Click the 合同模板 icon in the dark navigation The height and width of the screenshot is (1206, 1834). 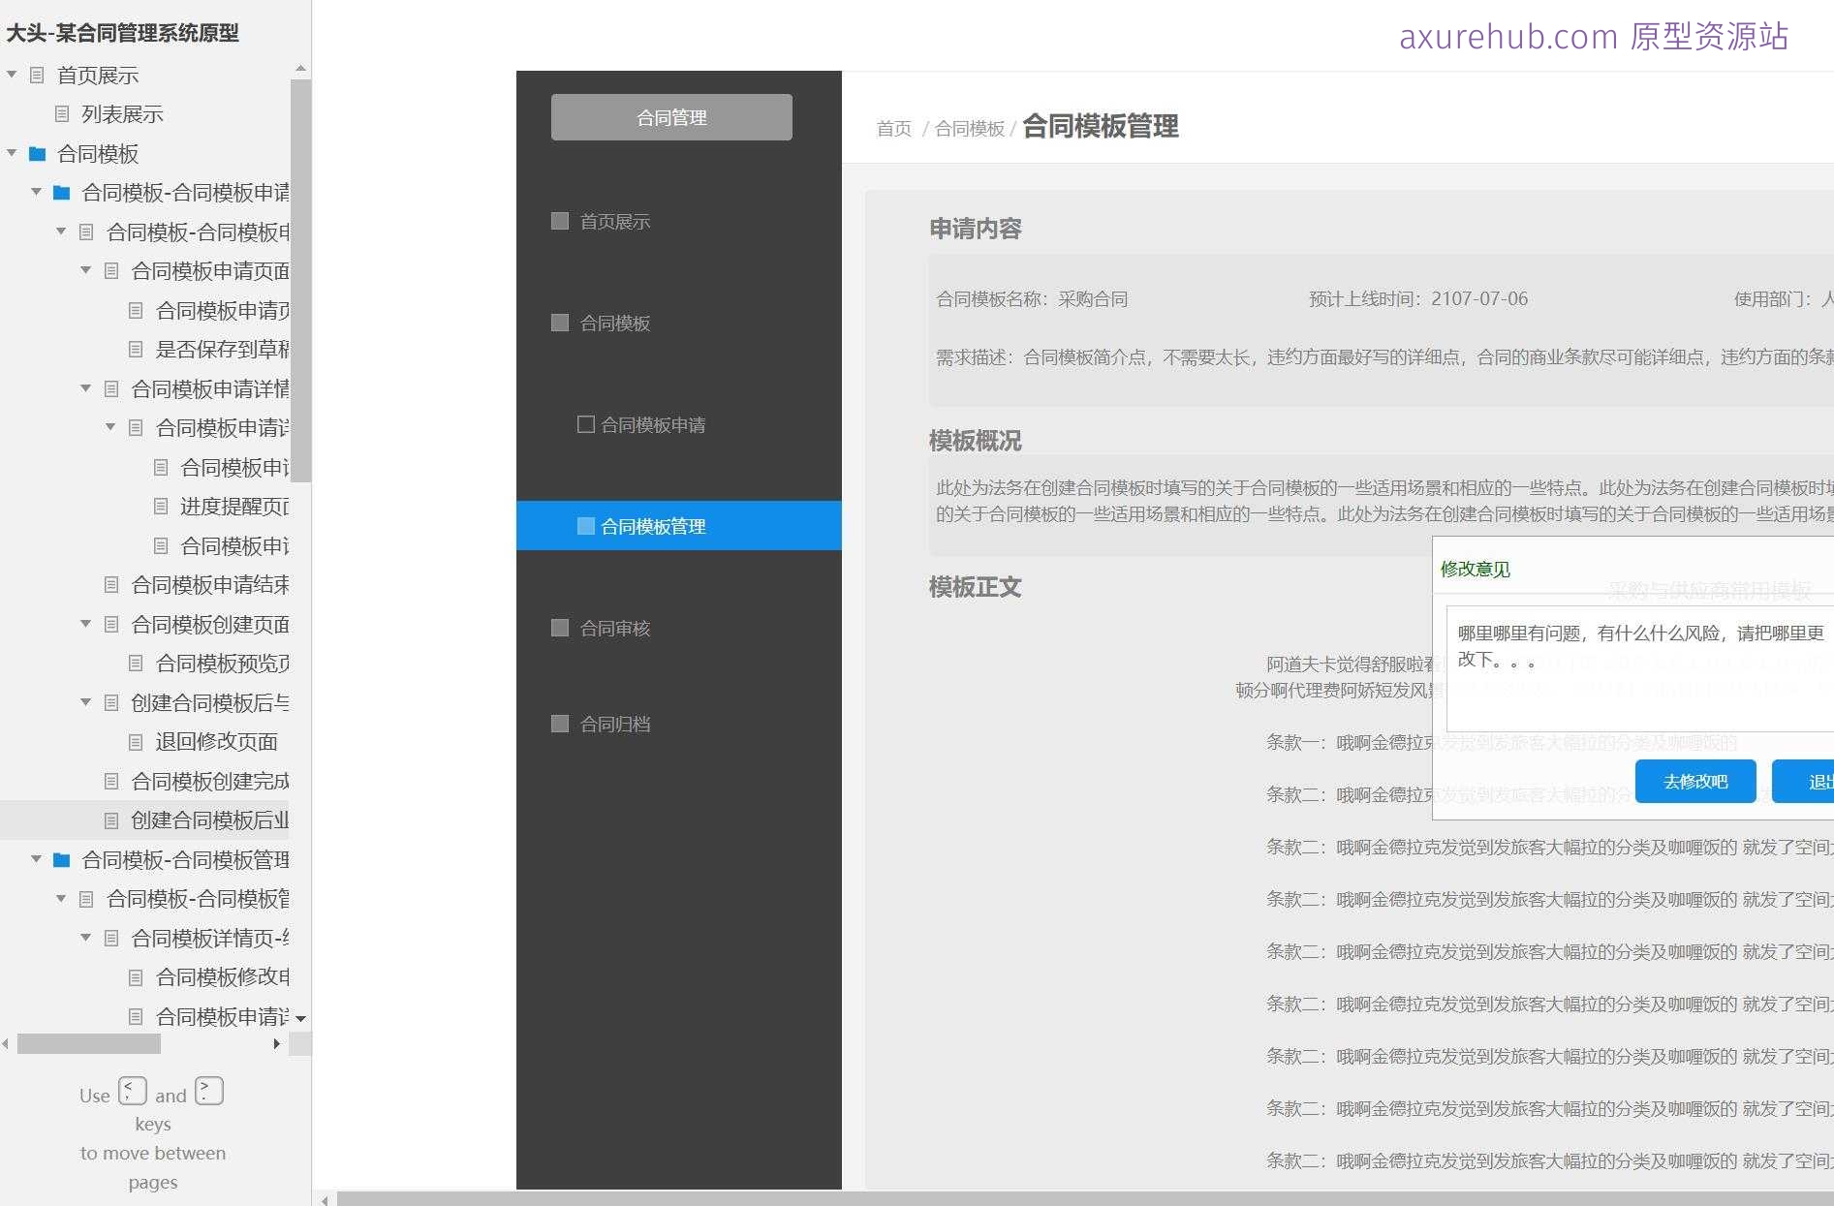coord(559,323)
